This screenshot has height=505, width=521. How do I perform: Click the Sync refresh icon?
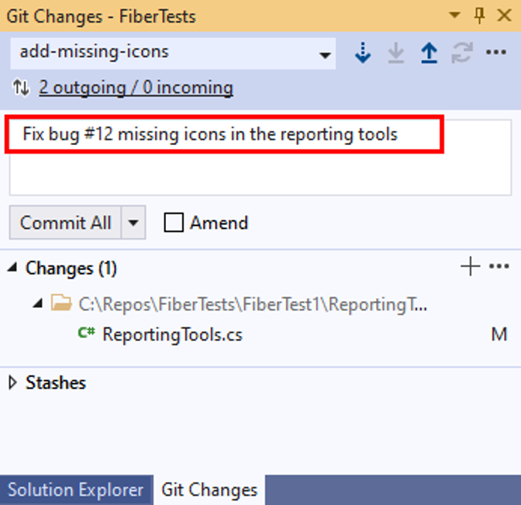[462, 53]
